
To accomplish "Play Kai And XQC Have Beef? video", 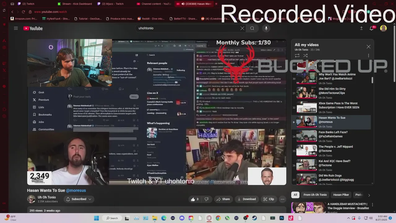I will coord(331,165).
